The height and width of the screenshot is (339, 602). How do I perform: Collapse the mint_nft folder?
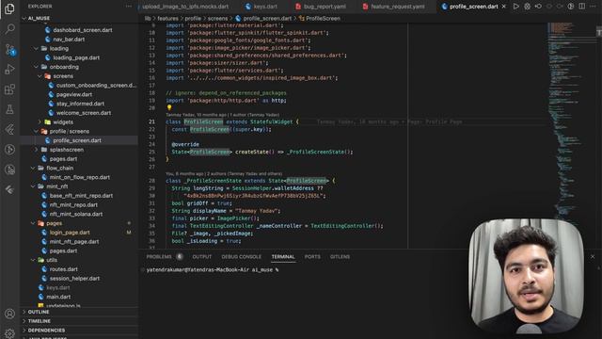click(x=33, y=186)
